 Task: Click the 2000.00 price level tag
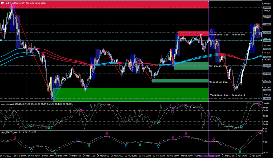click(x=267, y=8)
